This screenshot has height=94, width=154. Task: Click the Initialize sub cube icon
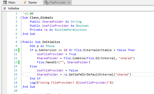pos(5,8)
